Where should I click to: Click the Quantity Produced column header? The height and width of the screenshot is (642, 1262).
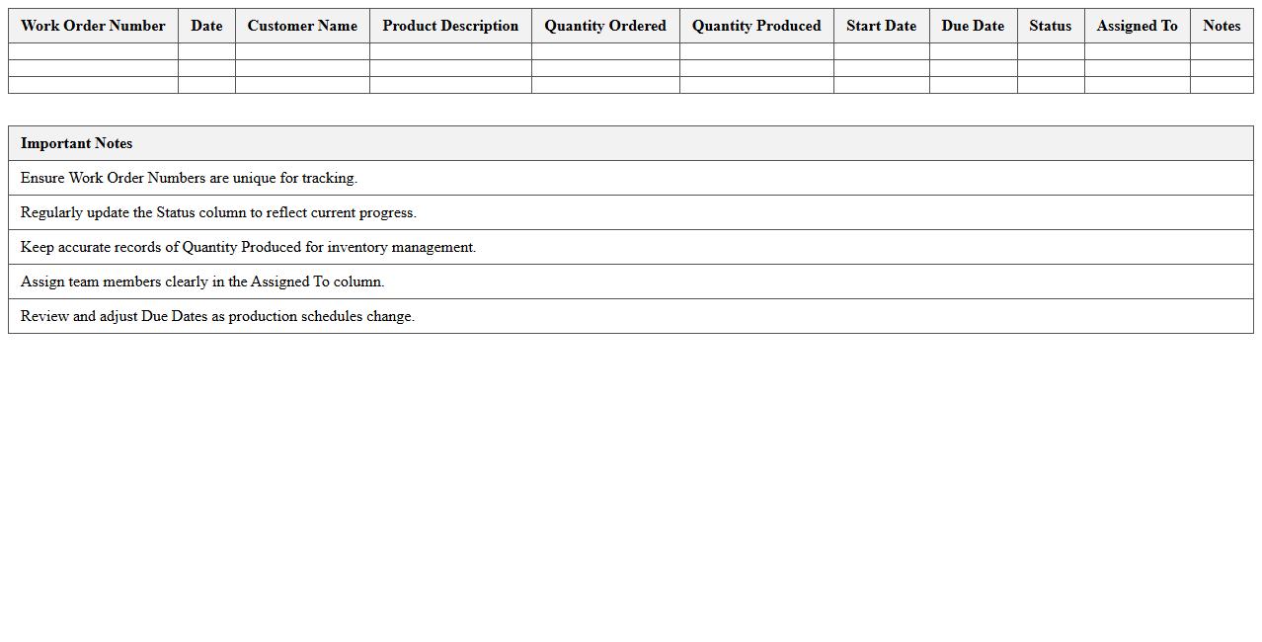755,26
